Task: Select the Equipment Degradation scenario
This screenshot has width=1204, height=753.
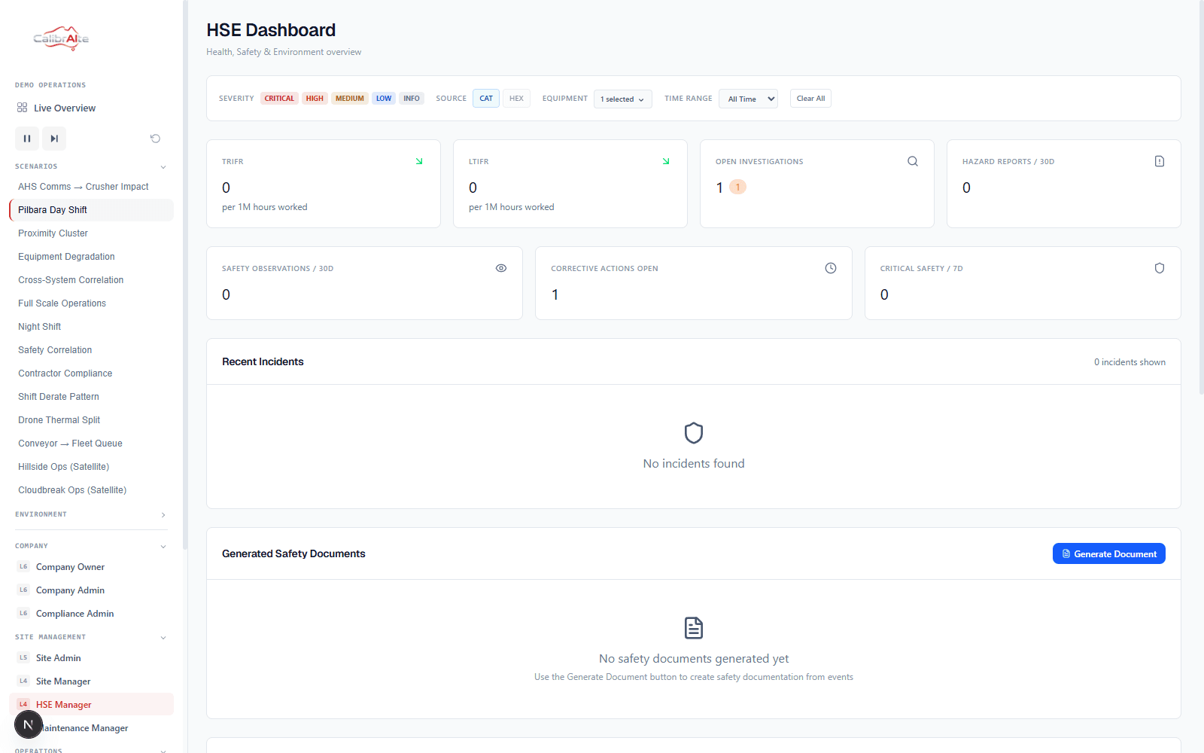Action: (x=91, y=257)
